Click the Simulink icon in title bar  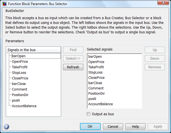[x=4, y=4]
